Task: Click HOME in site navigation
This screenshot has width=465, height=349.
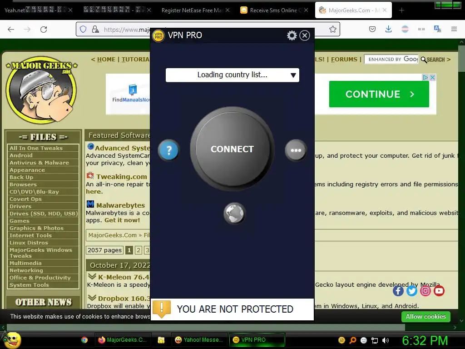Action: point(106,60)
